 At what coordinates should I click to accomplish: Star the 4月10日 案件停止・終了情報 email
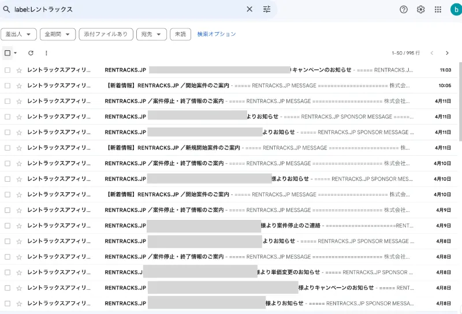coord(19,163)
